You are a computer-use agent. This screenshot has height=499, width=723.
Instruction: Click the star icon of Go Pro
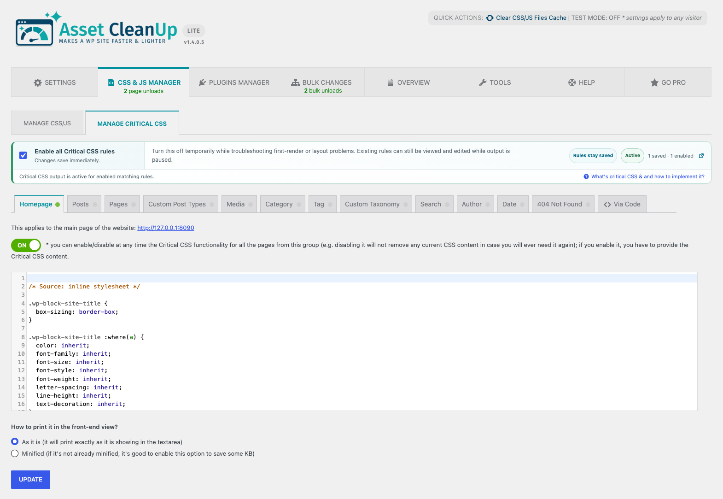(x=654, y=82)
